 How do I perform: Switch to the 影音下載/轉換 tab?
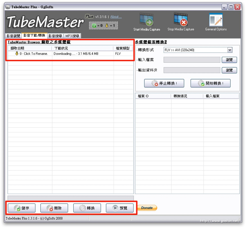pyautogui.click(x=34, y=35)
